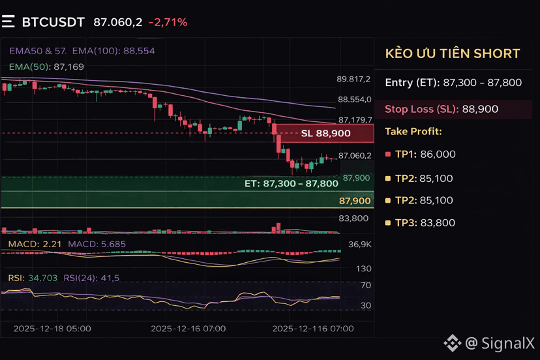Select the TP1: 86,000 target

click(425, 155)
